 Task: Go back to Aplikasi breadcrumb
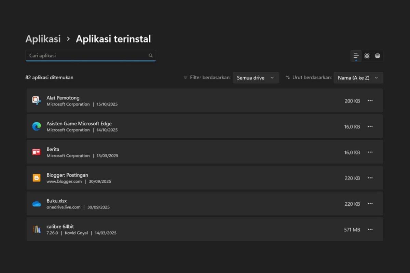(x=43, y=39)
